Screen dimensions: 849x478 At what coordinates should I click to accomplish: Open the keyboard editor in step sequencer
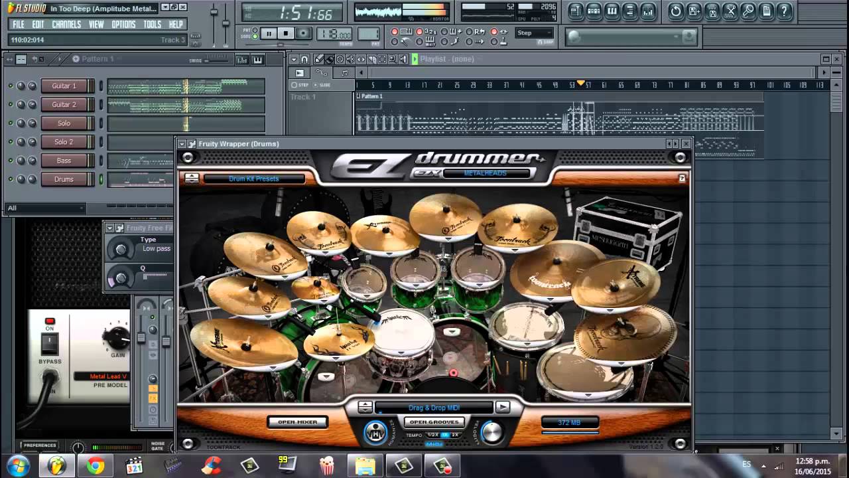click(257, 60)
